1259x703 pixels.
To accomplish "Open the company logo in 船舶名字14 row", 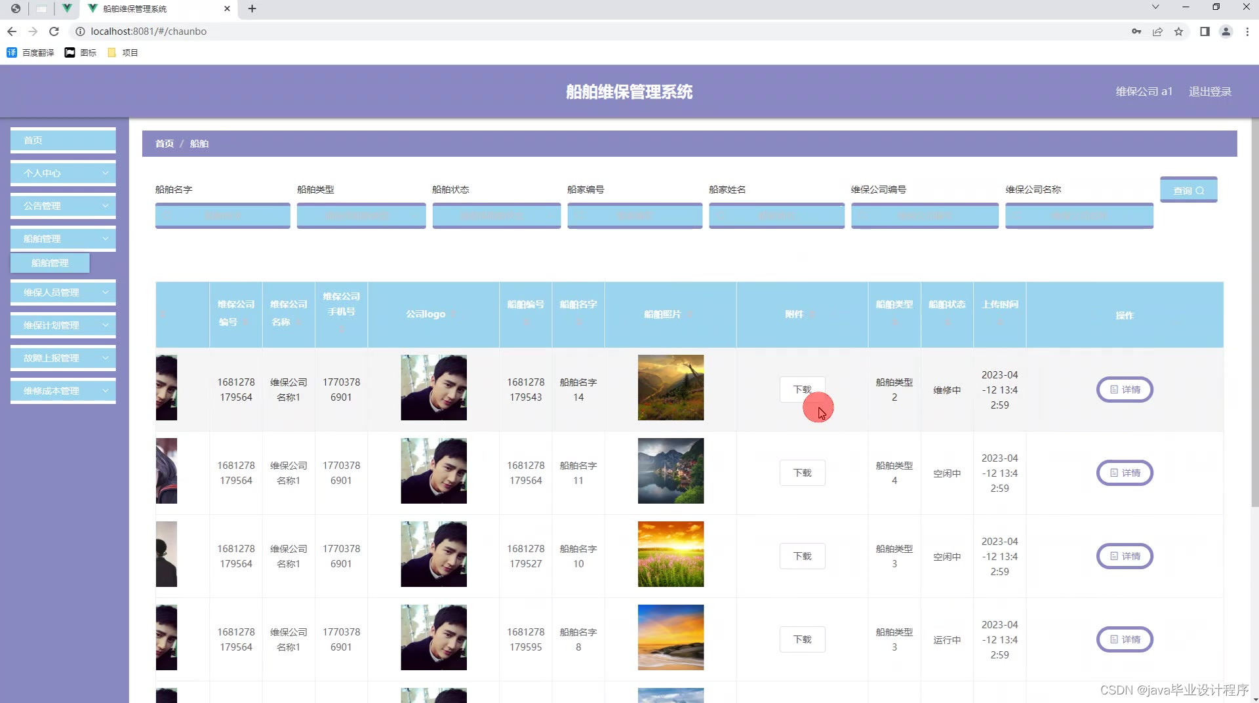I will (433, 388).
